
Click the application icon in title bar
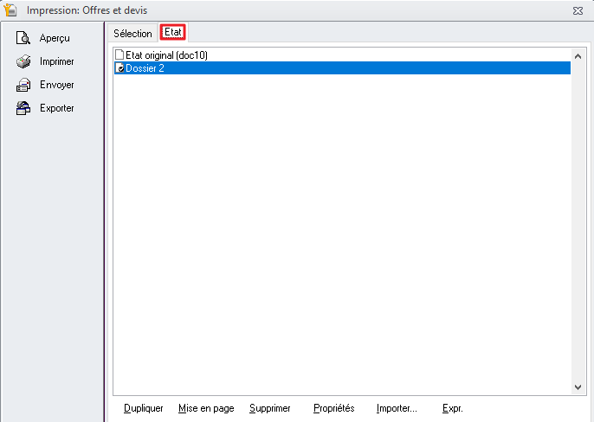tap(11, 10)
